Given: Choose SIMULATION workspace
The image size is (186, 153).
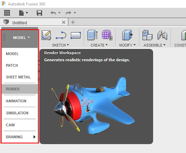Looking at the screenshot, I should pos(20,113).
